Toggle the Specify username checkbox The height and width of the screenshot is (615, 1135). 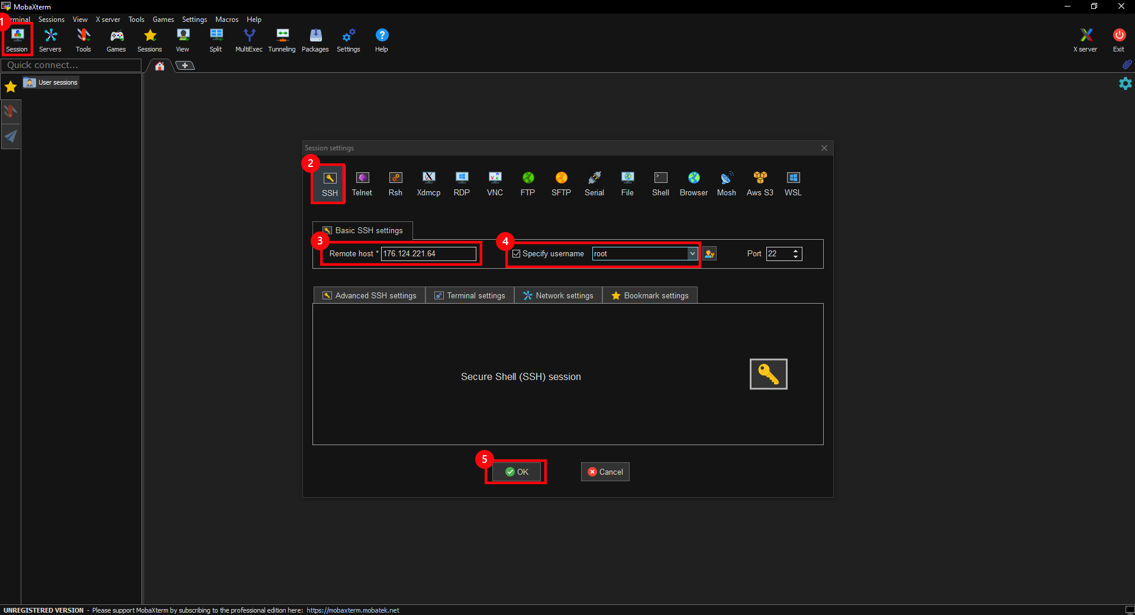pos(516,254)
